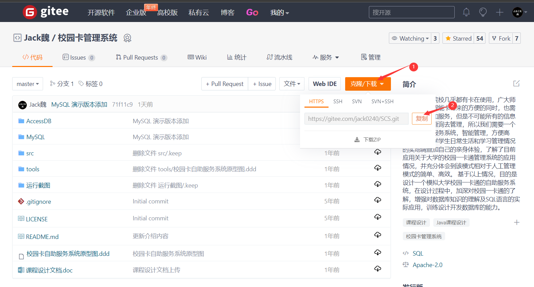534x287 pixels.
Task: Open the 管理 tab
Action: point(371,57)
